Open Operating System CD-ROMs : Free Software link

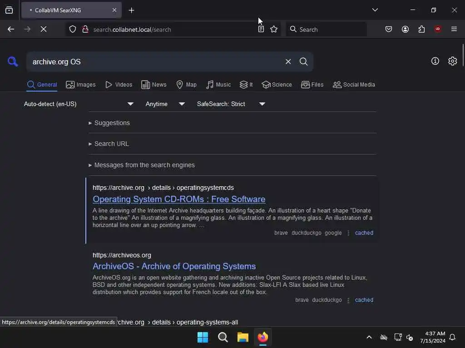179,199
